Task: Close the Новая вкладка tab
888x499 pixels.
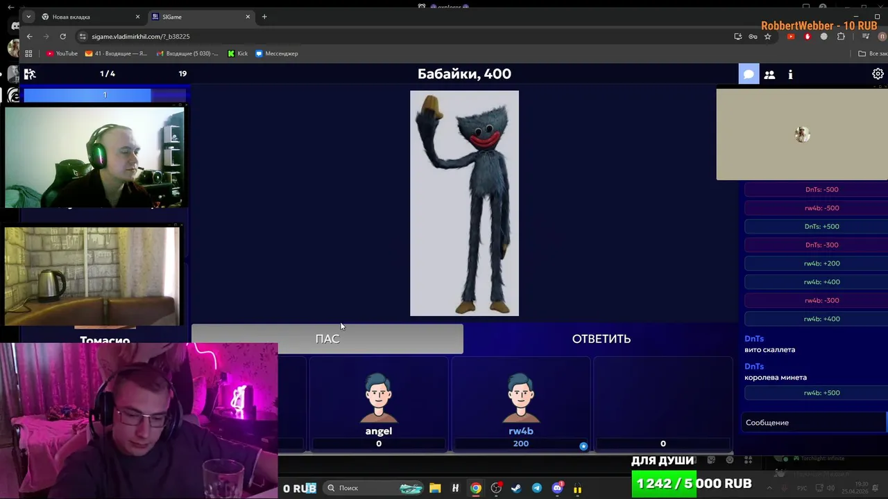Action: point(137,17)
